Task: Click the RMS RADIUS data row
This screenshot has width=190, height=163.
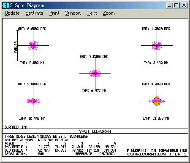Action: point(60,147)
